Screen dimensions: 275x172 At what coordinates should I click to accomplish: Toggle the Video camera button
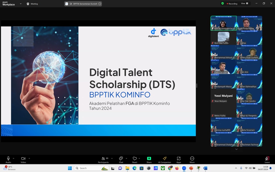click(23, 159)
